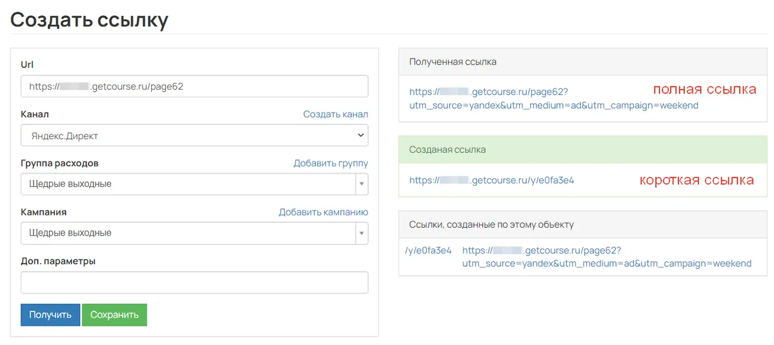Click the Добавить группу link
Screen dimensions: 774x345
pyautogui.click(x=331, y=163)
